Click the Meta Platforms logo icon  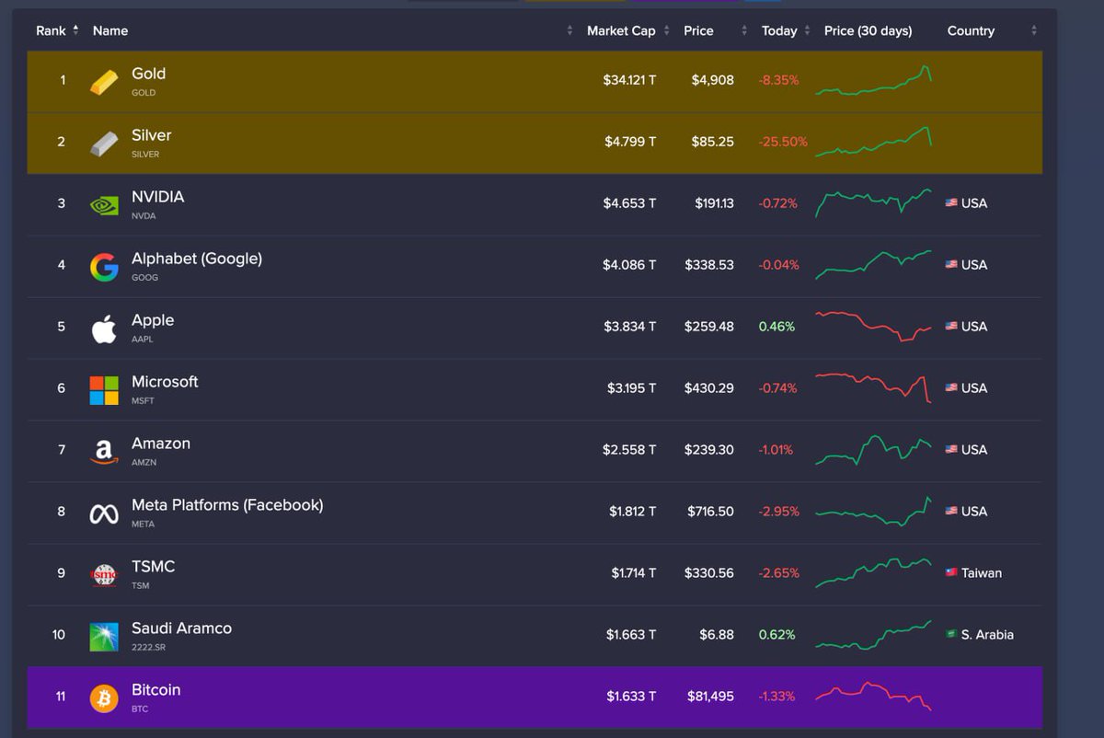pos(104,513)
